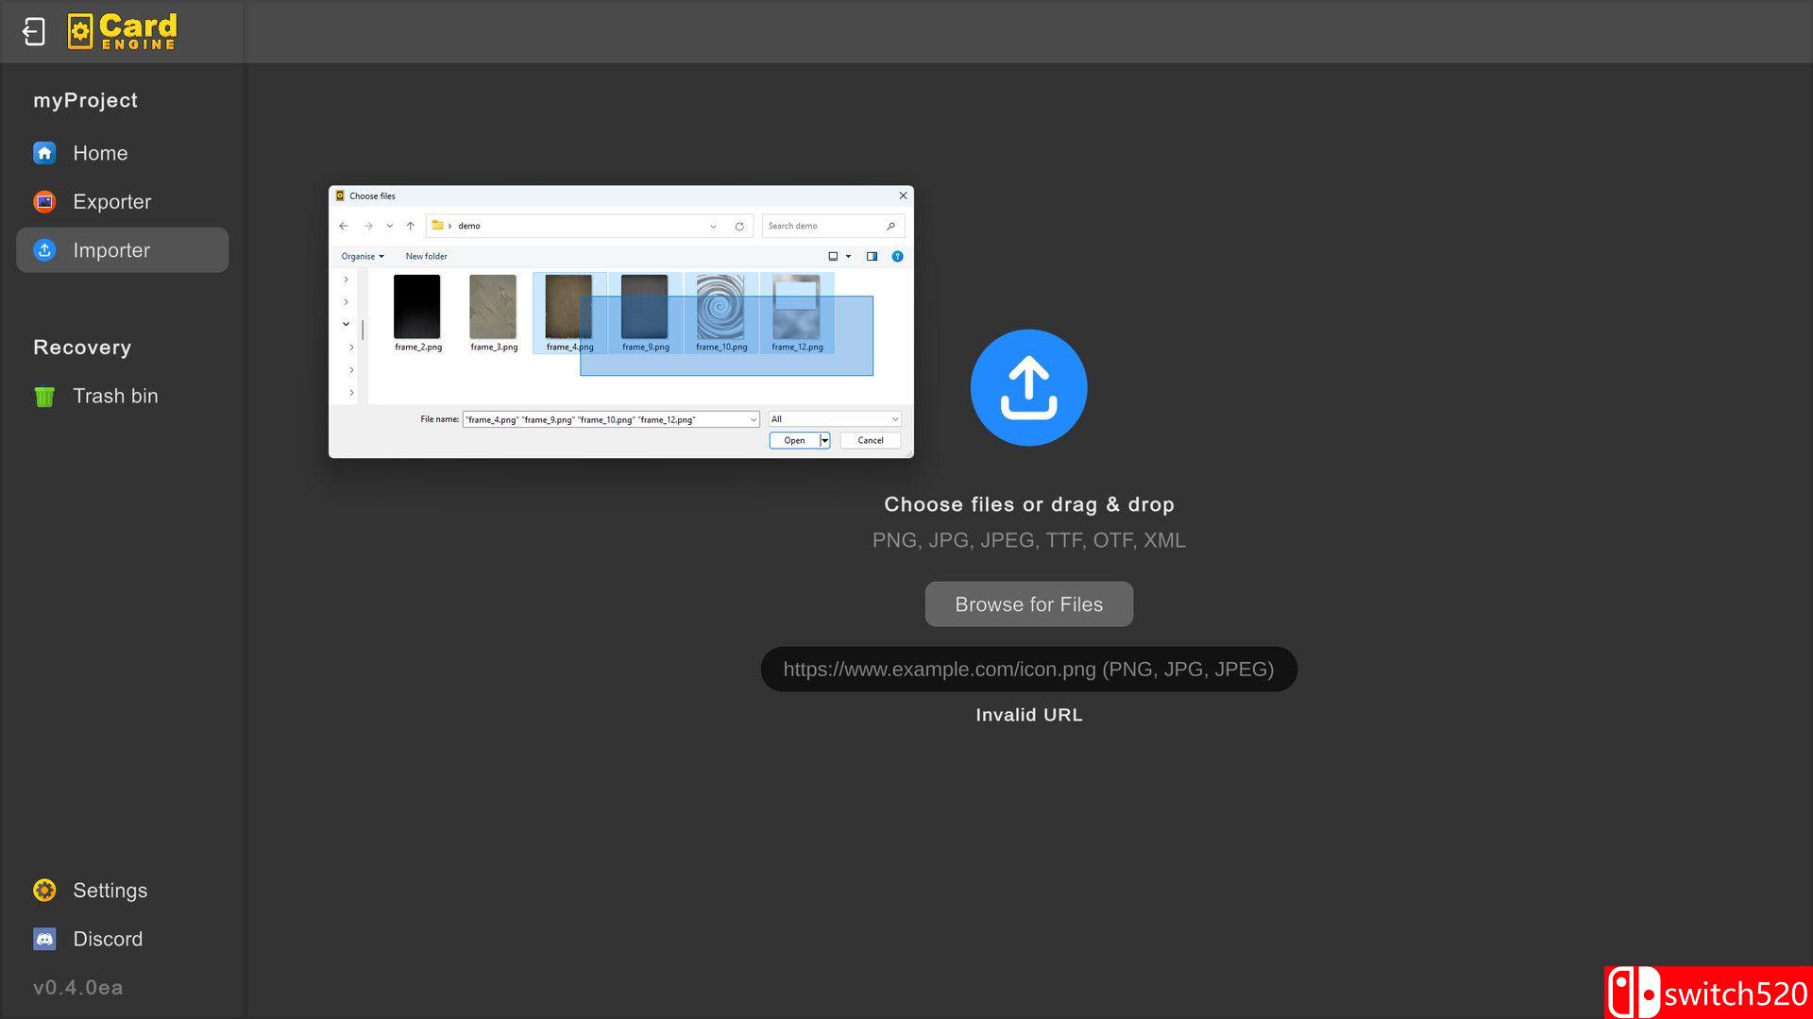Open the Exporter section
The height and width of the screenshot is (1019, 1813).
tap(111, 202)
